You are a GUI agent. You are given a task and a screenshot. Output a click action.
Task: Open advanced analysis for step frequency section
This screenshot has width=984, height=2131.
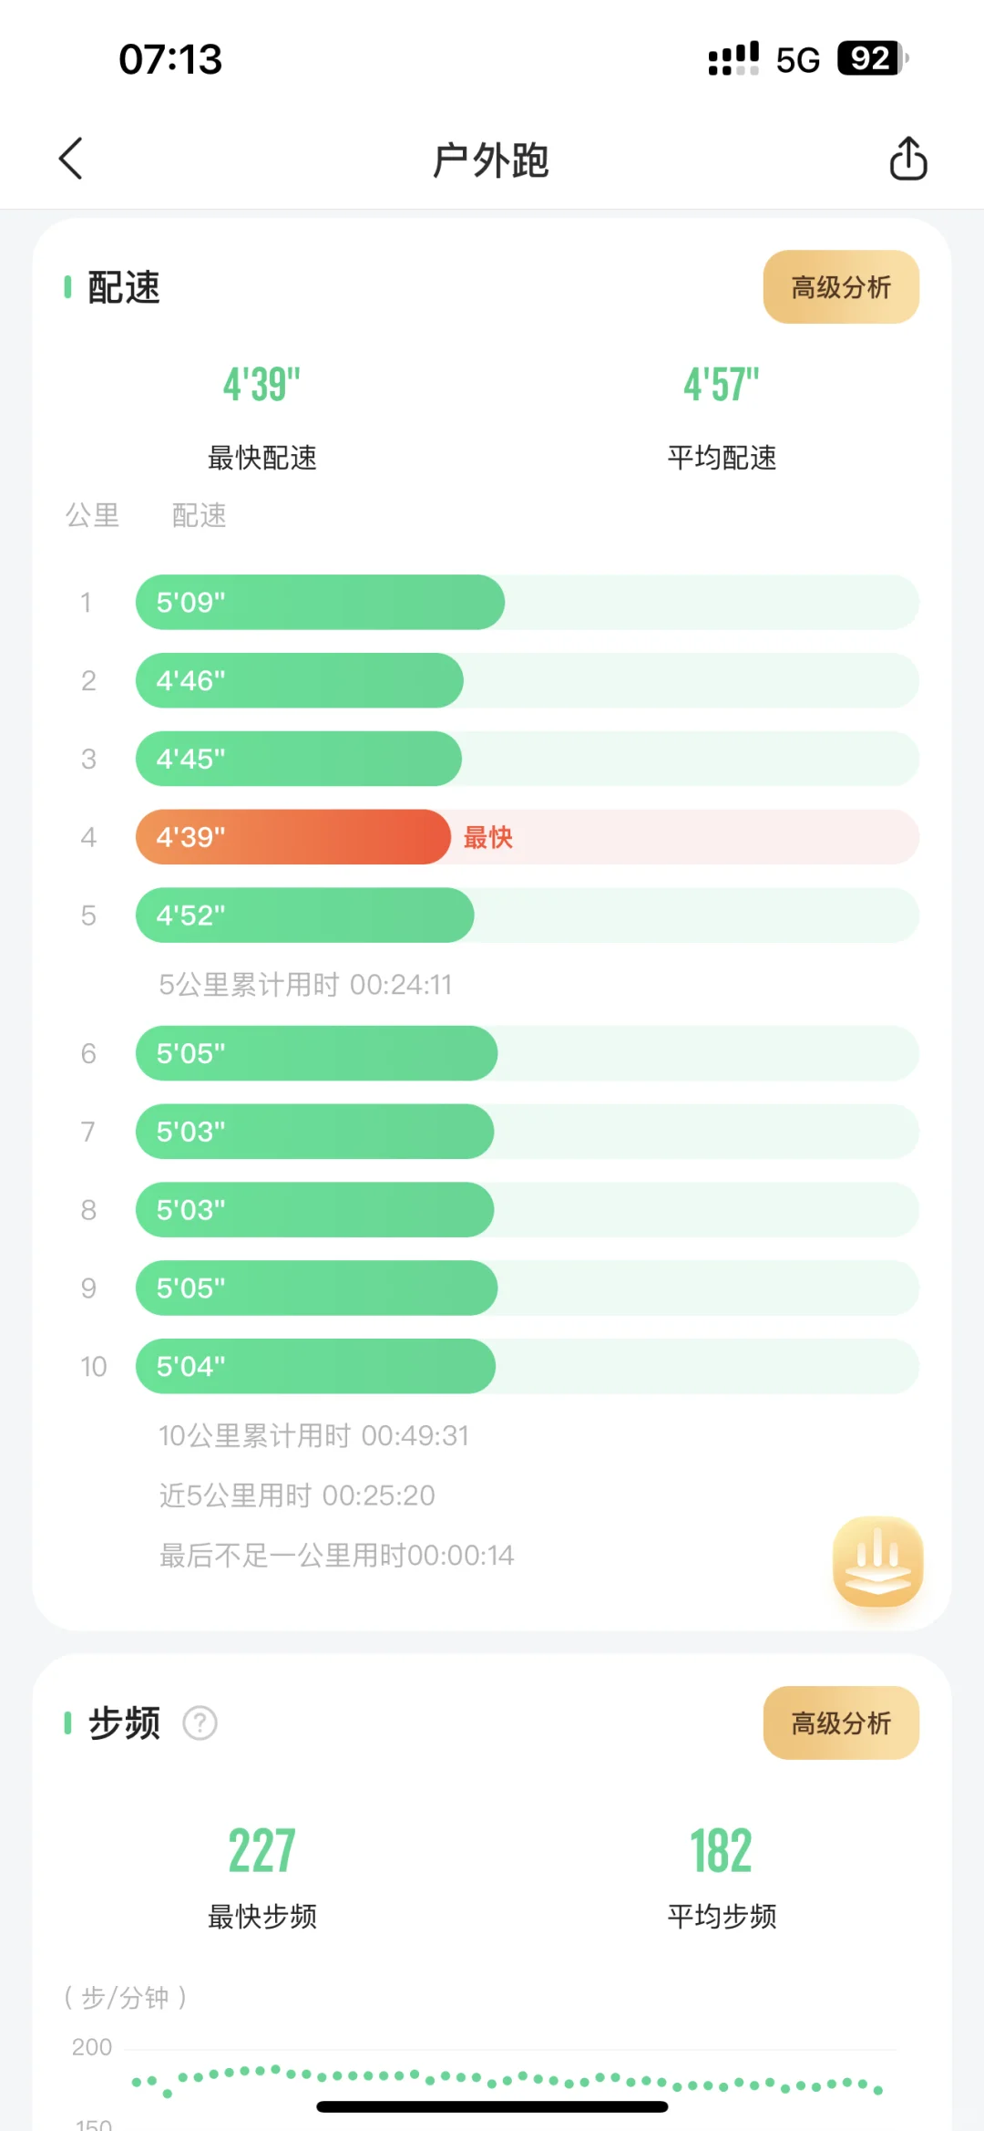point(841,1722)
